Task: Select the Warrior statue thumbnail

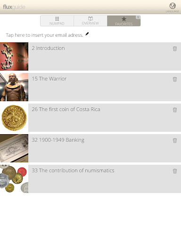Action: point(14,87)
